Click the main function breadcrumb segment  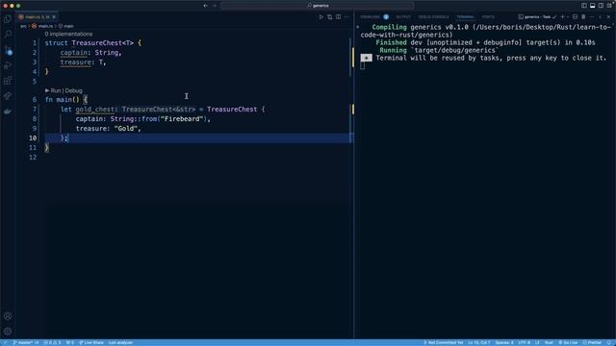tap(66, 26)
